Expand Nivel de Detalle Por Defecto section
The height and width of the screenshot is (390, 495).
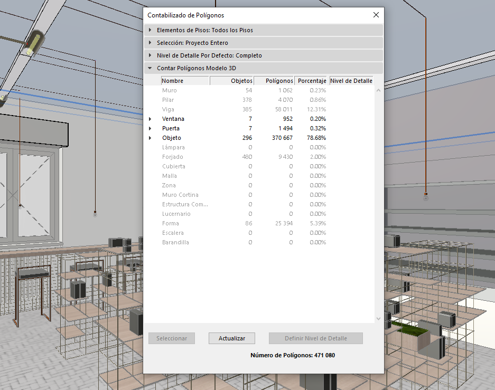[x=151, y=55]
